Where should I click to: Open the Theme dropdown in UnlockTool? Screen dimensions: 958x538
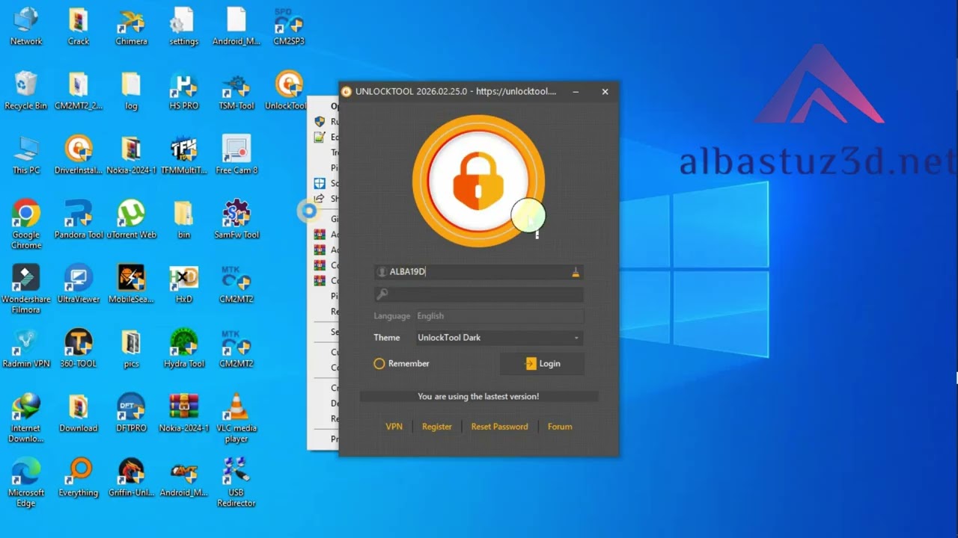pos(499,338)
